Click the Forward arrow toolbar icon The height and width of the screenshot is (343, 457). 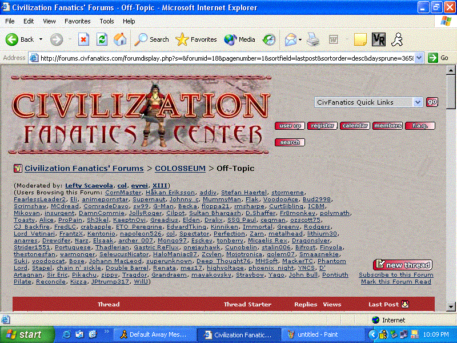(x=56, y=39)
